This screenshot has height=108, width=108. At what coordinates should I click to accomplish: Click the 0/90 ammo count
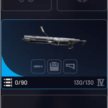(x=21, y=83)
